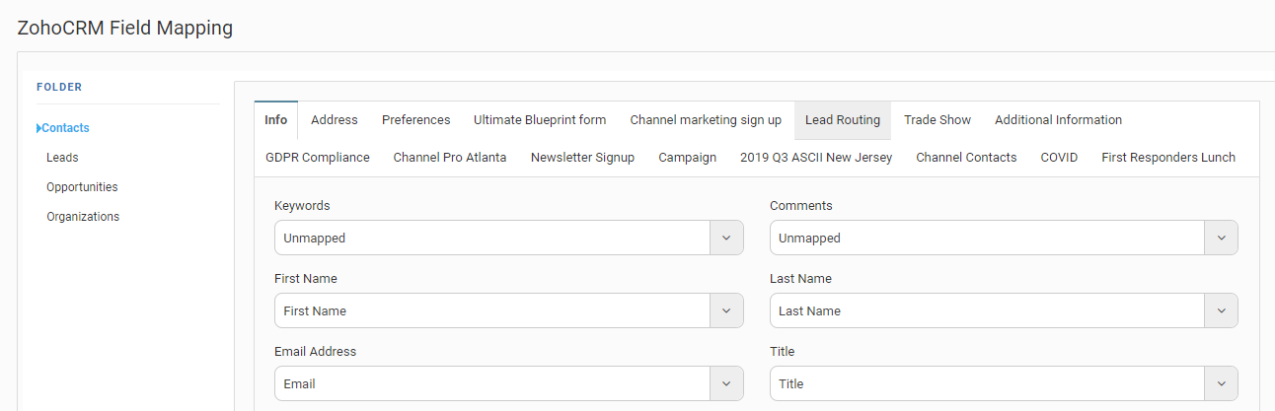
Task: Switch to the Lead Routing tab
Action: coord(843,120)
